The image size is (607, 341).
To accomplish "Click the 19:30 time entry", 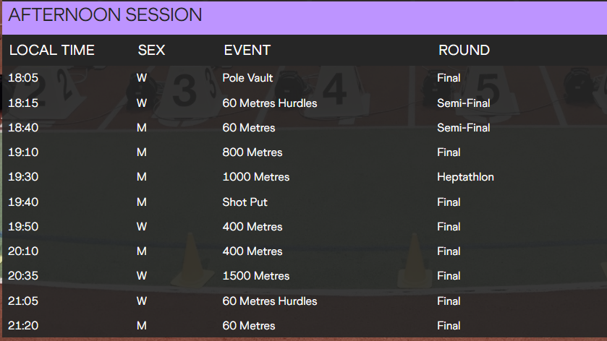I will (x=22, y=177).
